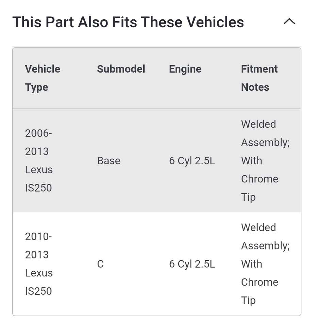Click "Chrome Tip" in the C submodel row

(x=259, y=291)
